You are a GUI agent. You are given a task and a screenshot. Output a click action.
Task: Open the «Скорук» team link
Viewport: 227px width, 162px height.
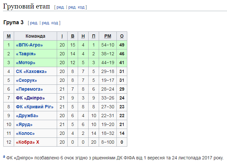point(26,80)
